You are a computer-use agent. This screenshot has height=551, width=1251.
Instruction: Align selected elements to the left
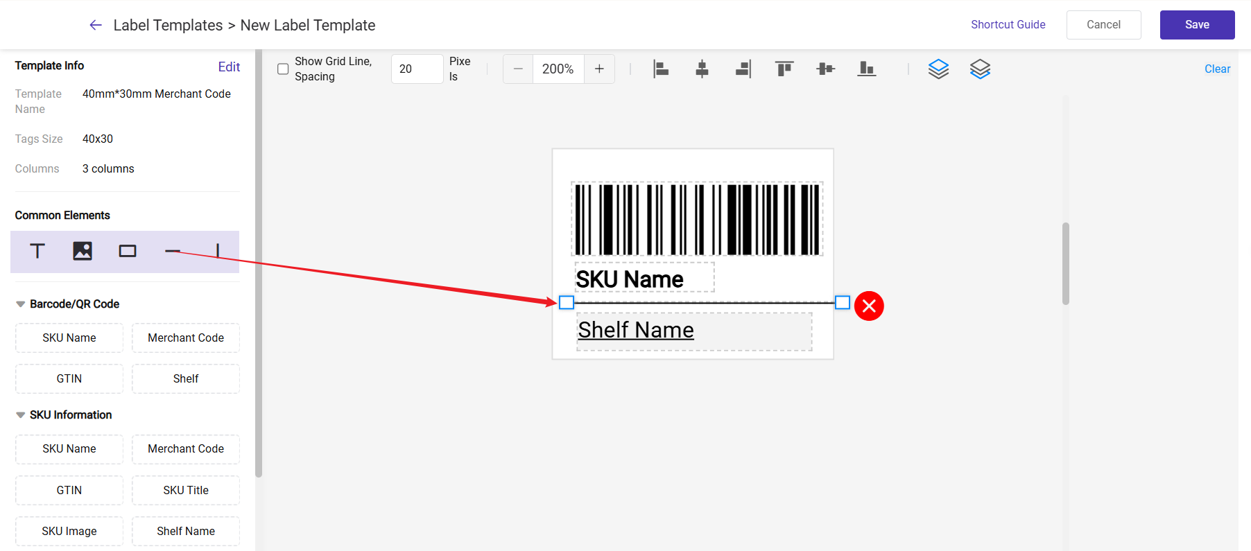(x=661, y=69)
